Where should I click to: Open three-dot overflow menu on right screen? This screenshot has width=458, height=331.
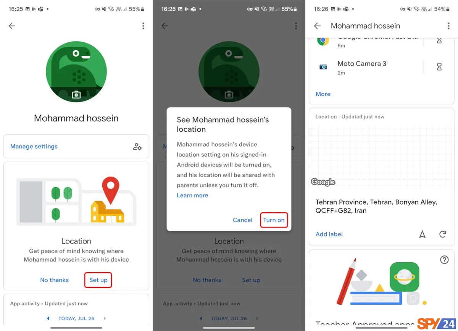click(x=448, y=26)
